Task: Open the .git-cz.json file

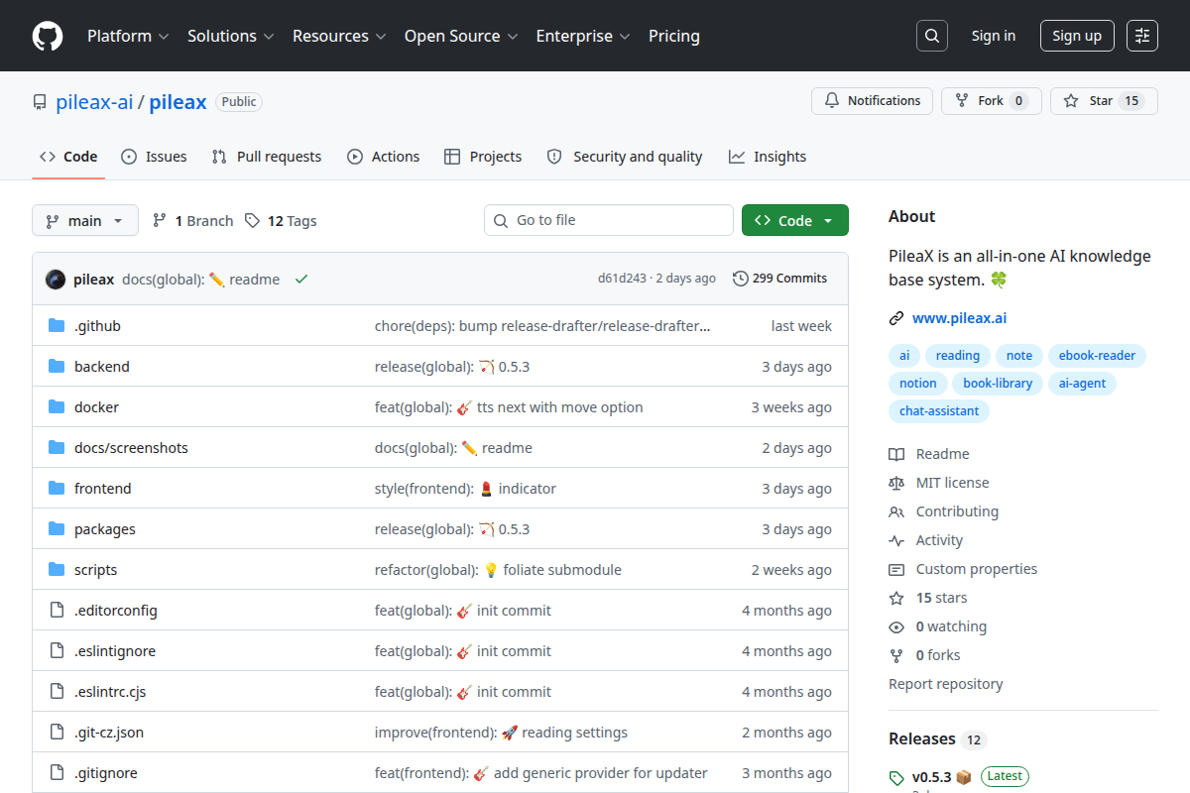Action: point(109,733)
